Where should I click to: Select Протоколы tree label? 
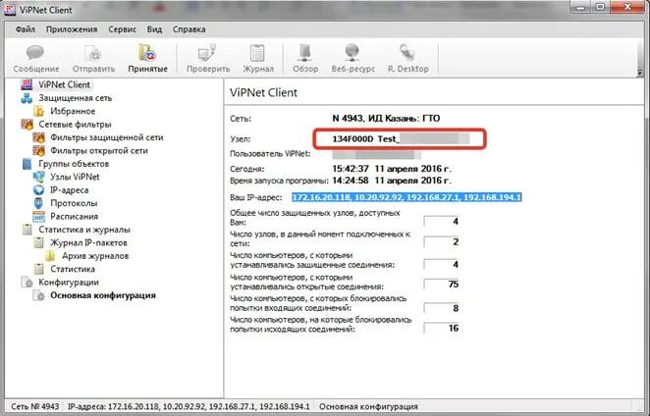pos(74,203)
